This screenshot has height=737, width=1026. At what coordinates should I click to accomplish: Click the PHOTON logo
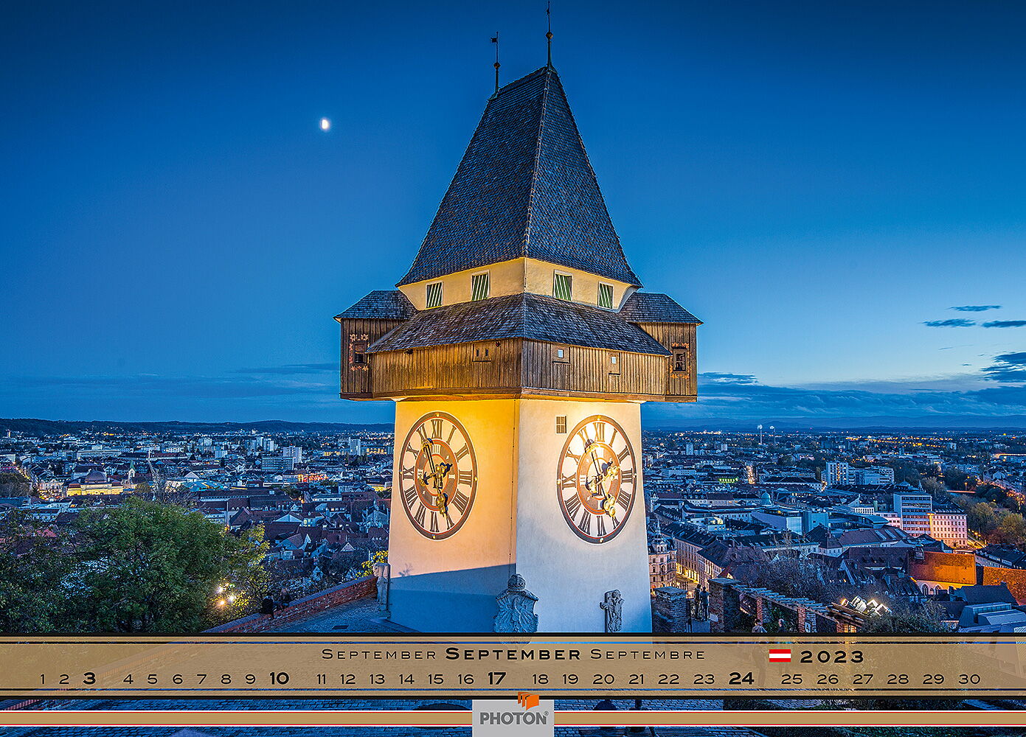point(513,715)
